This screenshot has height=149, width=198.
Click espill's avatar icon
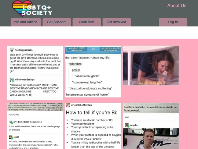click(x=11, y=137)
